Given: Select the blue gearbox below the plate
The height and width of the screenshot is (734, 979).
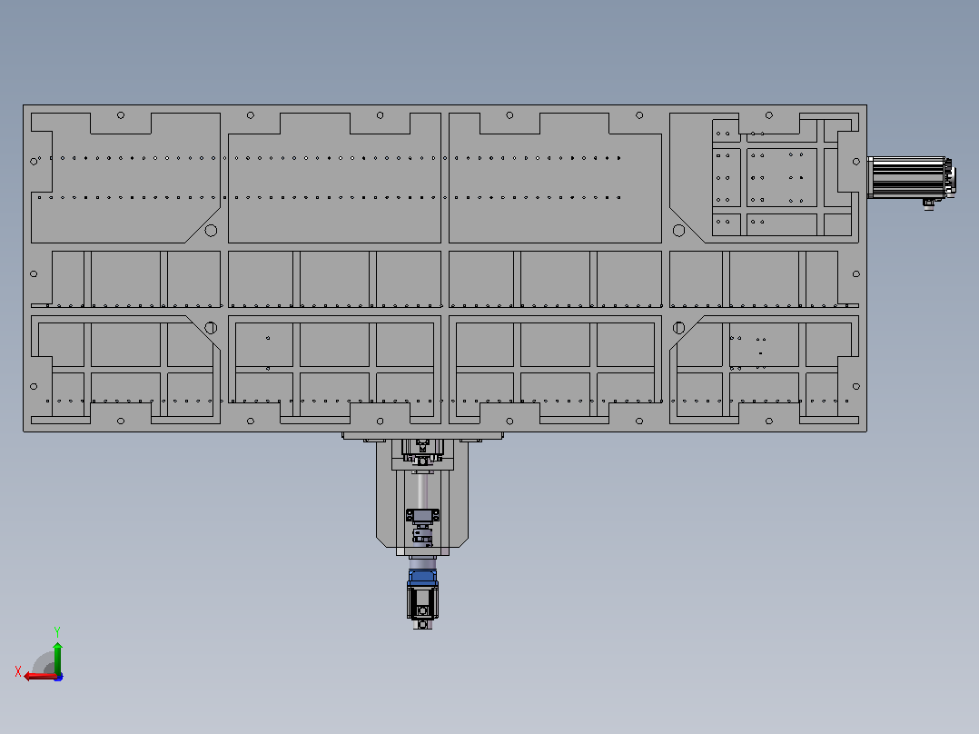Looking at the screenshot, I should 422,576.
